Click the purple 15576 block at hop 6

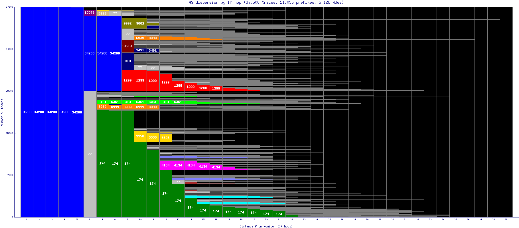[x=90, y=13]
